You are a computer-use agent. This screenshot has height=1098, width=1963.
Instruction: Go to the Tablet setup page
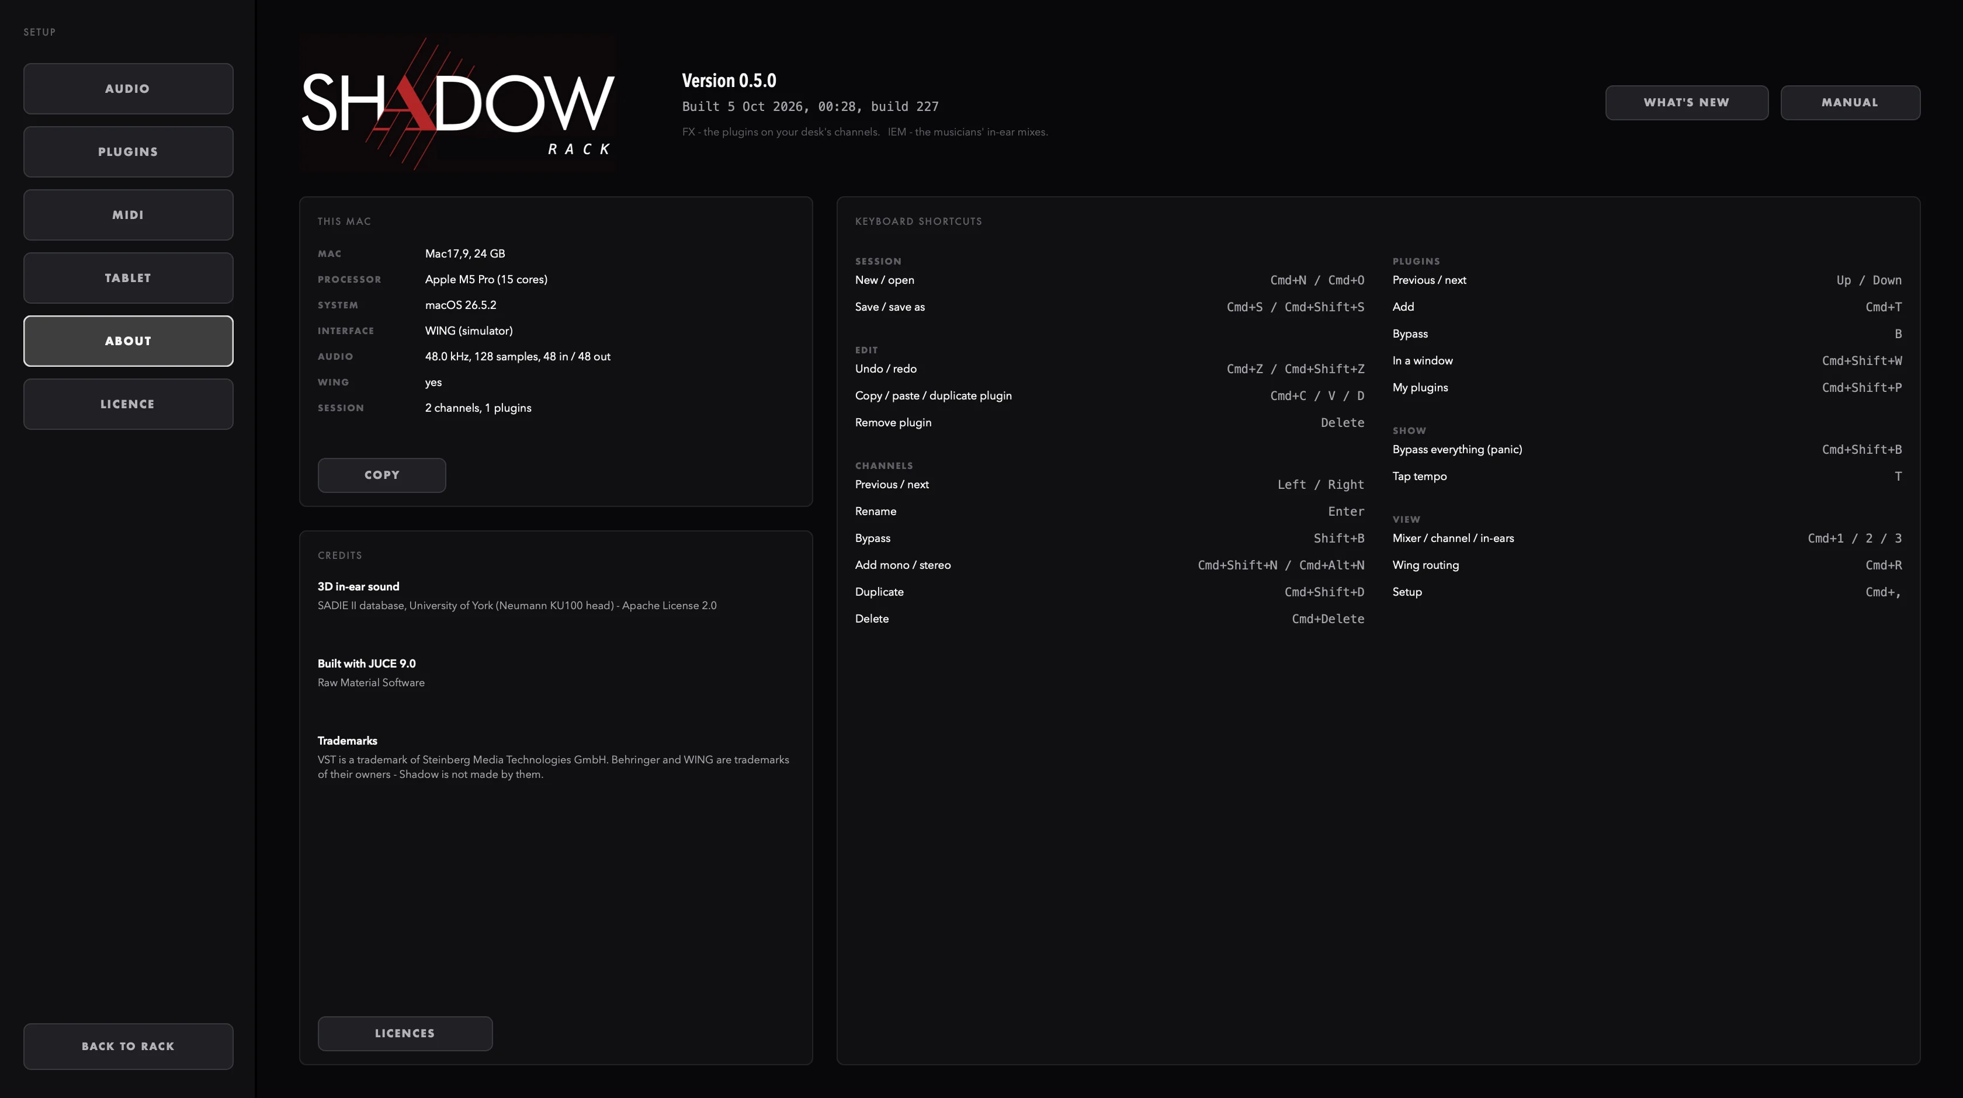[x=128, y=278]
